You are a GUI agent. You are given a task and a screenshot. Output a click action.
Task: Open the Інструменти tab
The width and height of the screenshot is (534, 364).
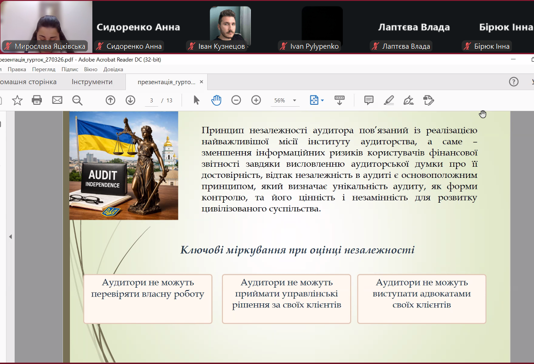(x=92, y=82)
